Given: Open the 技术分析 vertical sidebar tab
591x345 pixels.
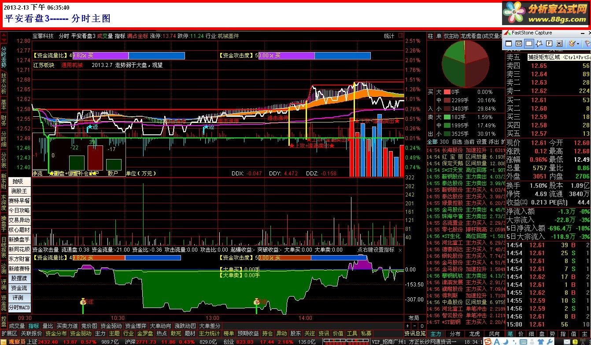Looking at the screenshot, I should point(4,84).
